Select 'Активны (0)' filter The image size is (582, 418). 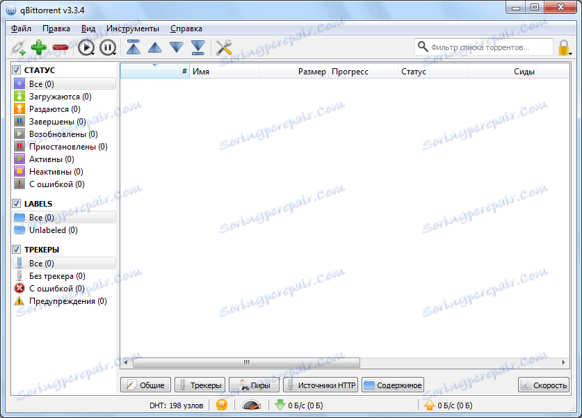(64, 159)
